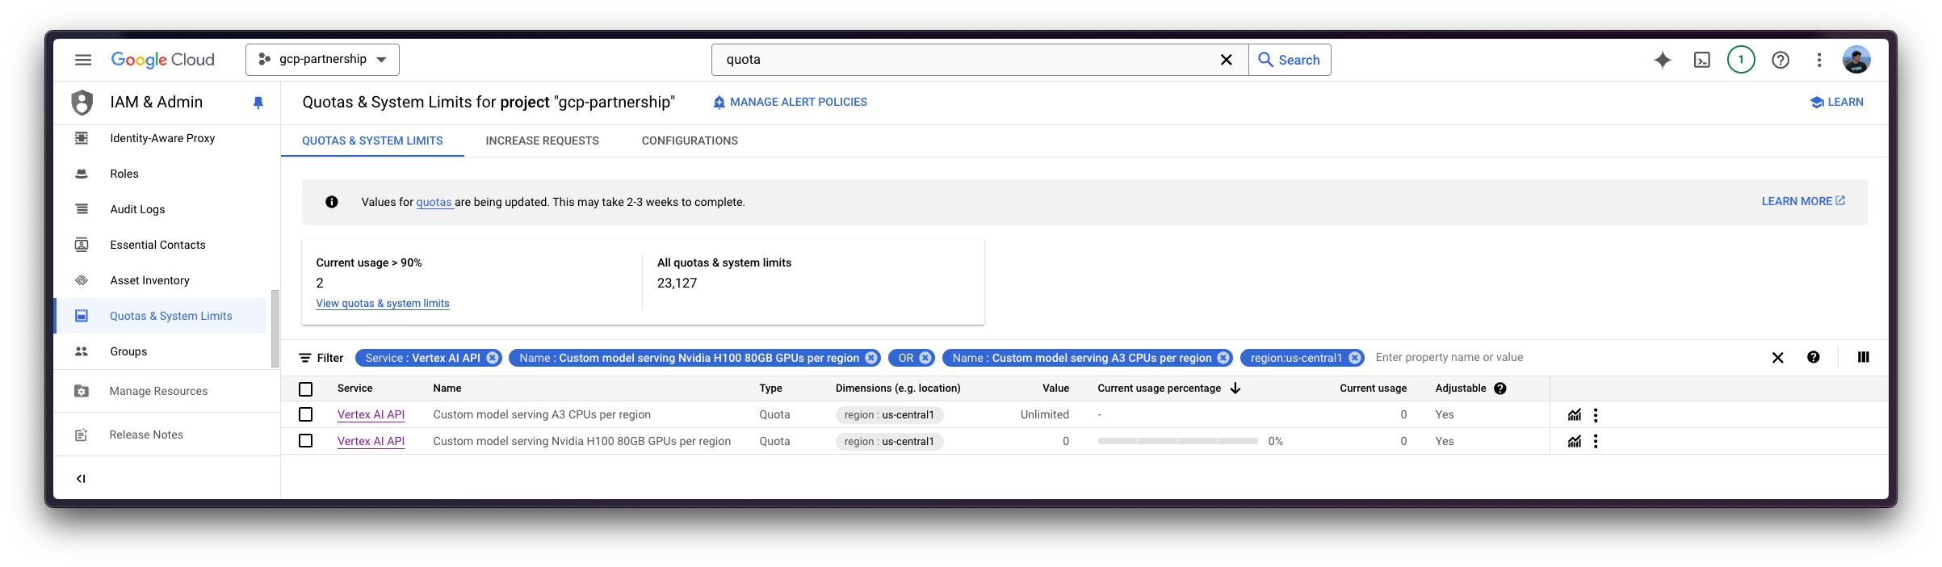Screen dimensions: 1942x567
Task: Check the Nvidia H100 GPUs quota row
Action: click(305, 441)
